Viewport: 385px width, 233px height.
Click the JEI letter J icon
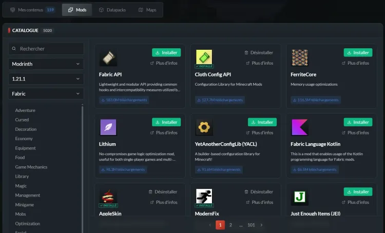(x=300, y=197)
